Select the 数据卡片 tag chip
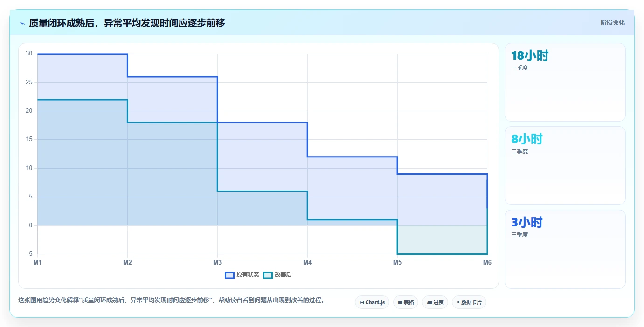 click(469, 302)
